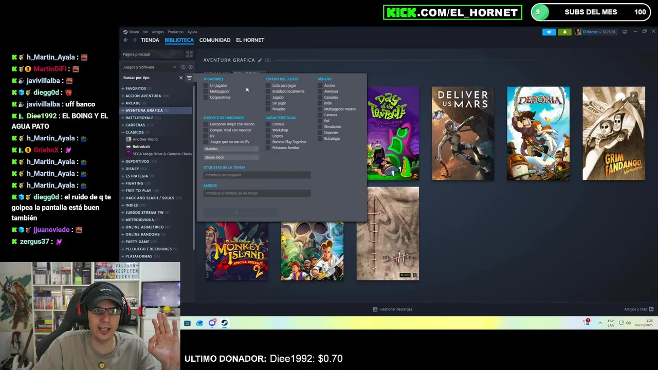Viewport: 658px width, 370px height.
Task: Open RetroArch in the library list
Action: click(x=141, y=146)
